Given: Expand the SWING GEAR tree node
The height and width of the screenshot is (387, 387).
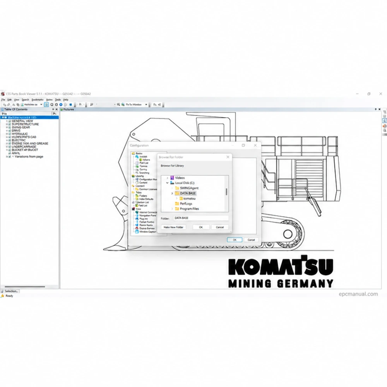Looking at the screenshot, I should tap(7, 128).
